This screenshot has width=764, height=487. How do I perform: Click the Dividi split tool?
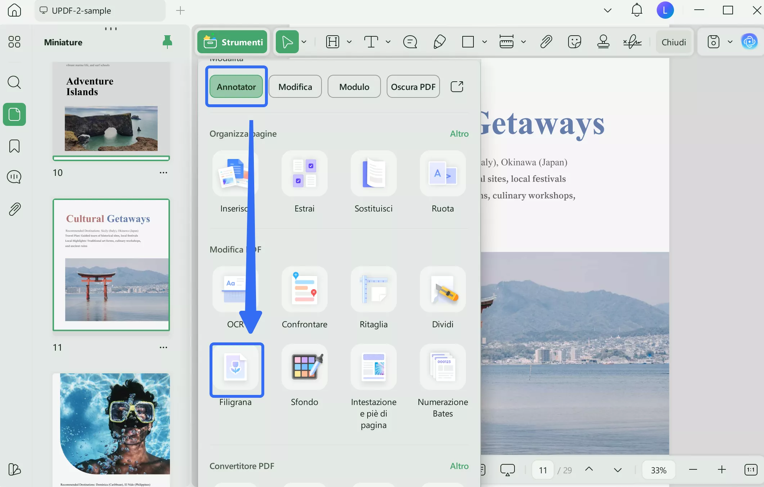pos(442,290)
